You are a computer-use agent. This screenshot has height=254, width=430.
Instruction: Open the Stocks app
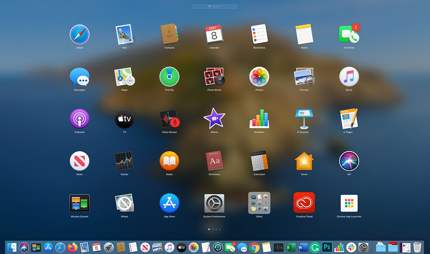(124, 161)
